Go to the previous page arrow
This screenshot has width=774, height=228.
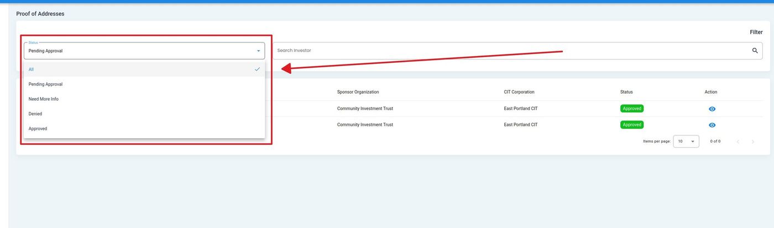[x=738, y=142]
